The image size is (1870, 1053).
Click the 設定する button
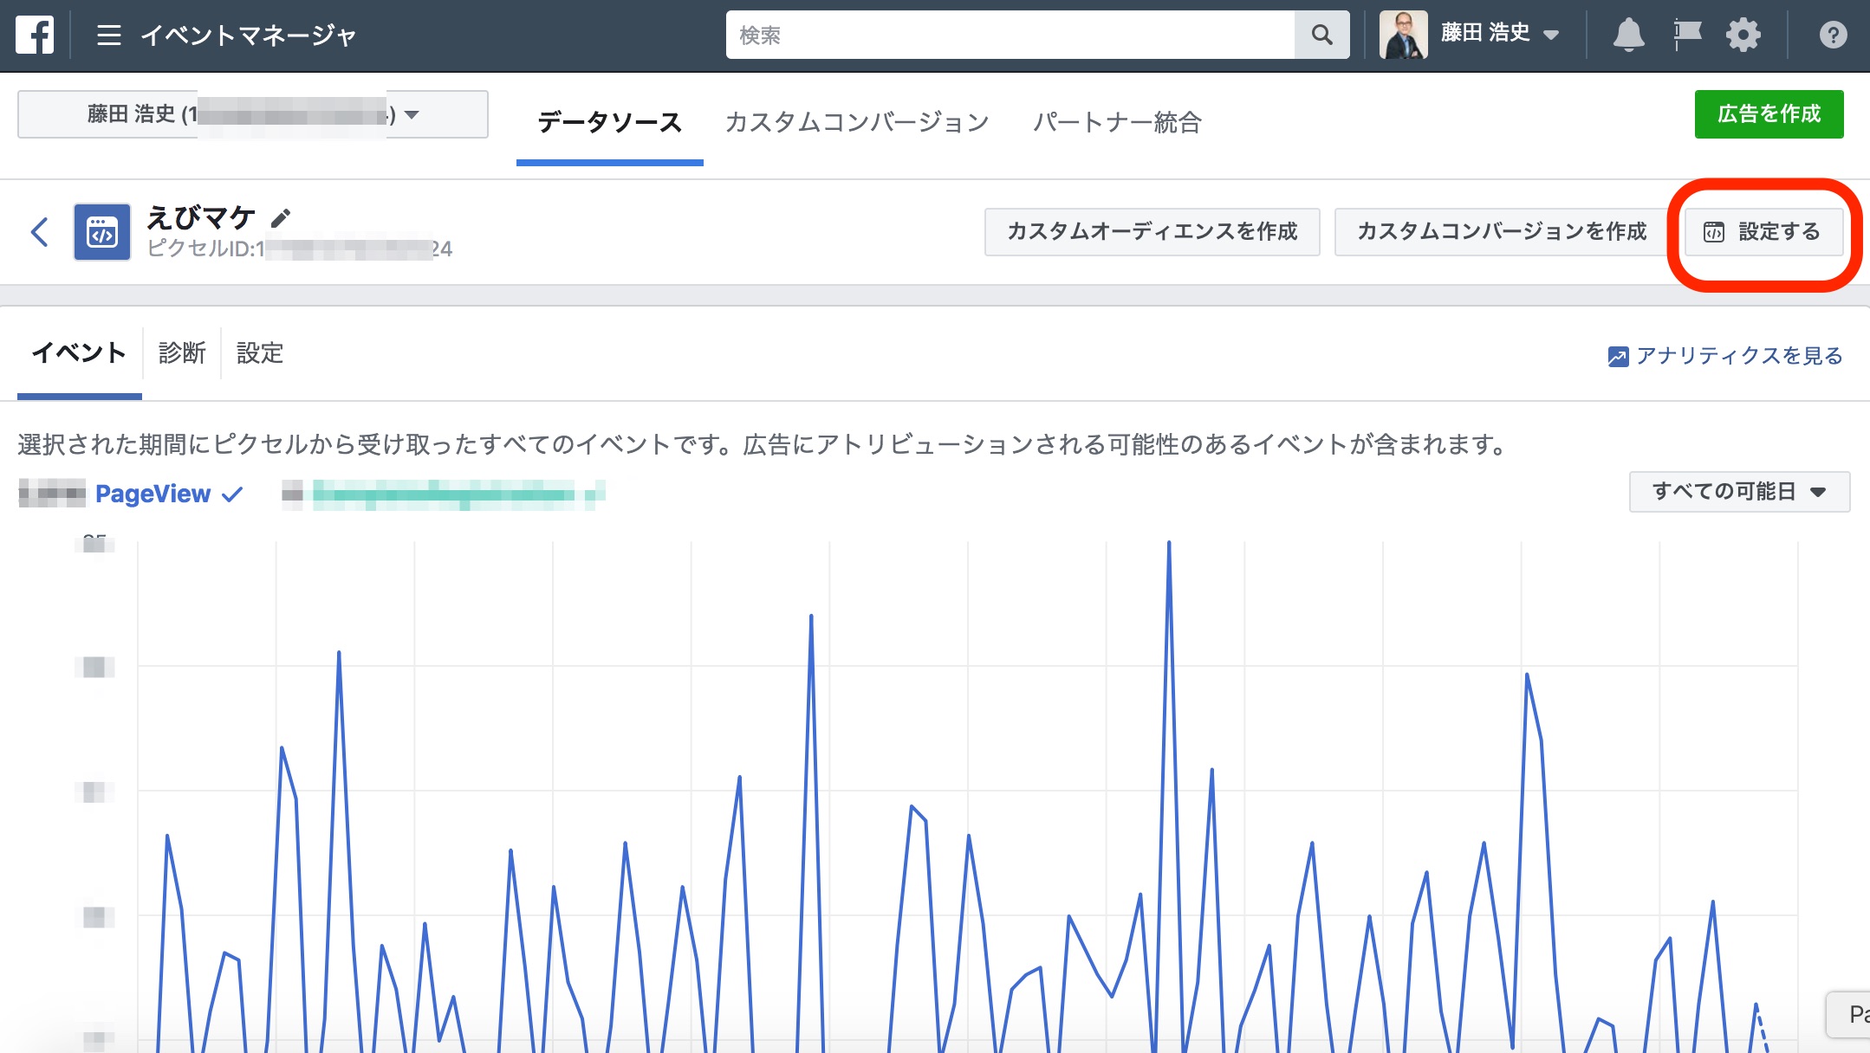pyautogui.click(x=1763, y=232)
